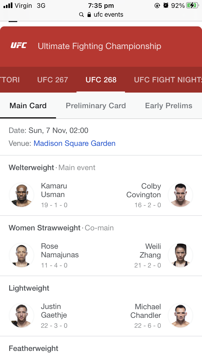Switch to the Preliminary Card tab
The height and width of the screenshot is (359, 202).
tap(96, 105)
